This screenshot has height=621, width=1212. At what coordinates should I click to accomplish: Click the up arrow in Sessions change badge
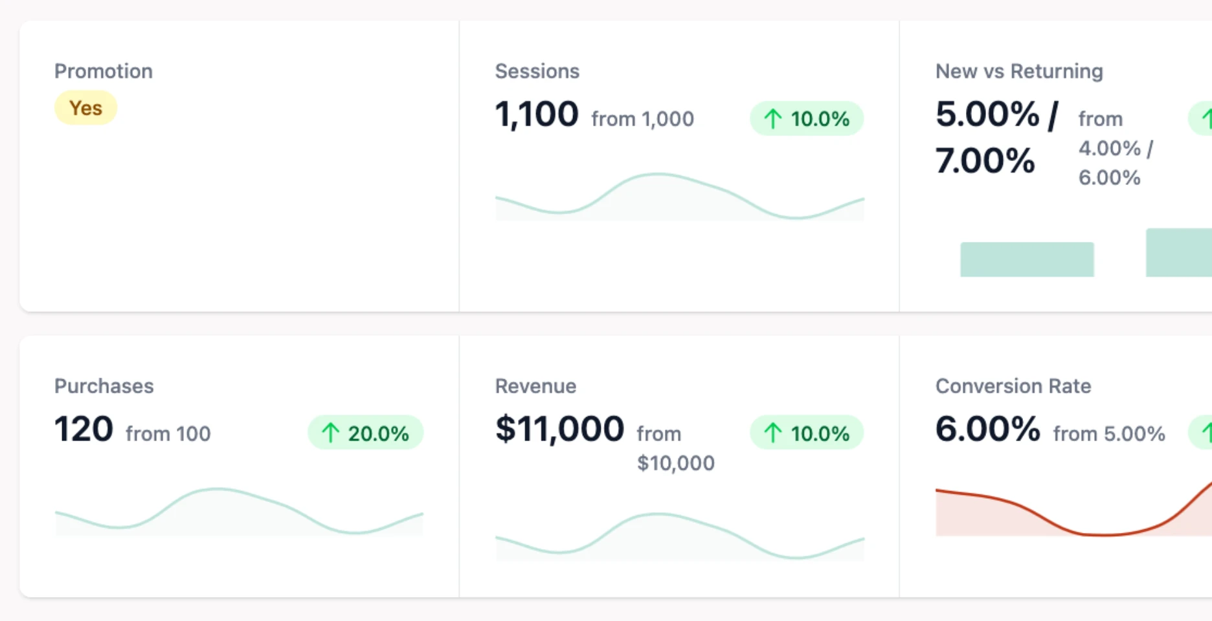(x=772, y=119)
